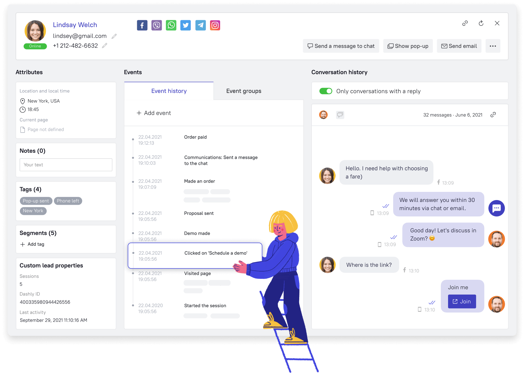The height and width of the screenshot is (373, 525).
Task: Add a new event to the timeline
Action: tap(154, 113)
